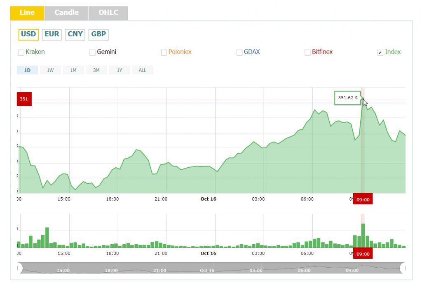Show the 1M time range
This screenshot has height=290, width=422.
pyautogui.click(x=73, y=70)
